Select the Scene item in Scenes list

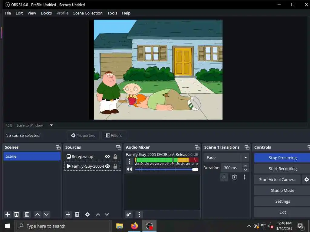pyautogui.click(x=32, y=156)
